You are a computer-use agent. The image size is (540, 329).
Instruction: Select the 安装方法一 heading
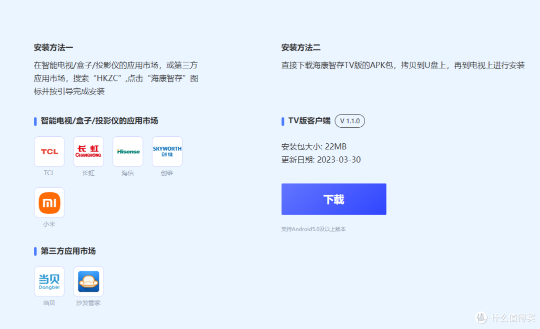(x=53, y=47)
